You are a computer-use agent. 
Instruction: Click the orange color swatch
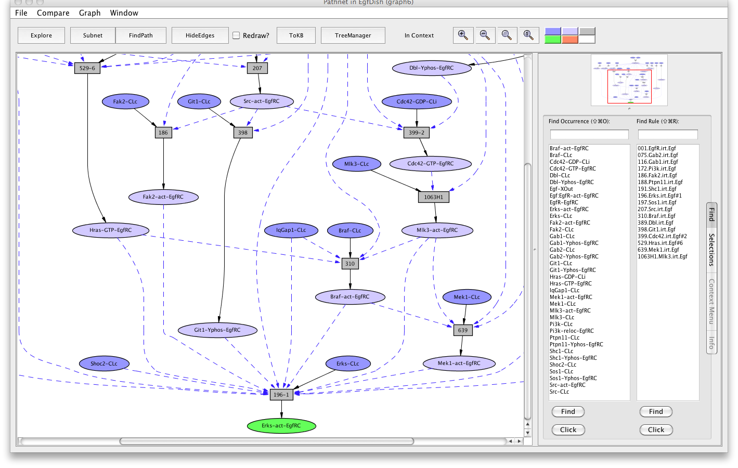[x=570, y=40]
